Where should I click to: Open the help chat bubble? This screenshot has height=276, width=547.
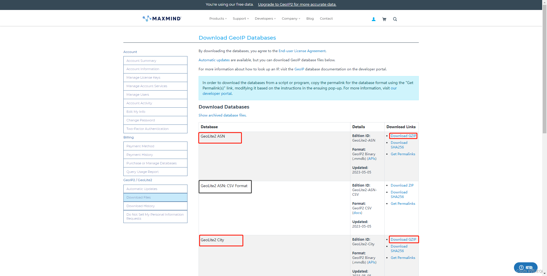[525, 267]
